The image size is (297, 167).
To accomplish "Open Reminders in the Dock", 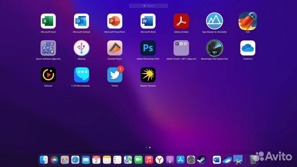I will coord(117,160).
